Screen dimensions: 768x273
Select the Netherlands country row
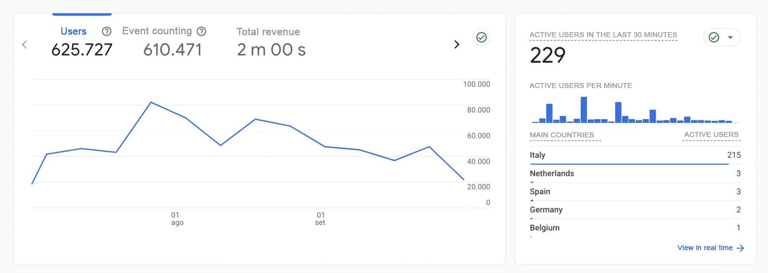pyautogui.click(x=635, y=174)
